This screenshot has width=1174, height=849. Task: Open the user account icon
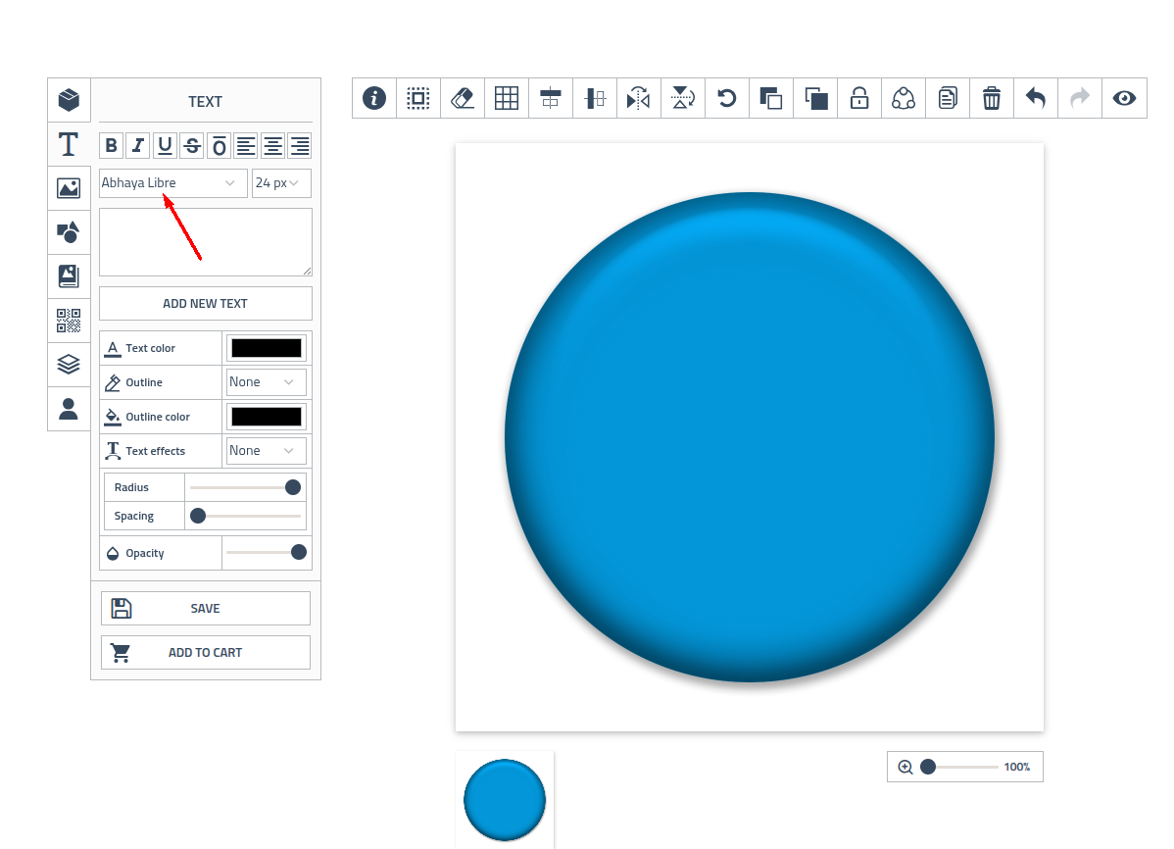click(x=69, y=409)
